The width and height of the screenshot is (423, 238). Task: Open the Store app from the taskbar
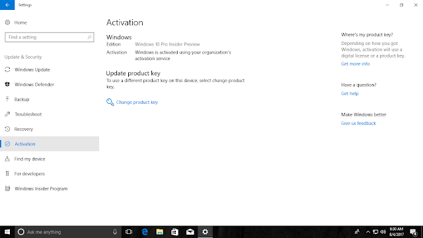(174, 232)
